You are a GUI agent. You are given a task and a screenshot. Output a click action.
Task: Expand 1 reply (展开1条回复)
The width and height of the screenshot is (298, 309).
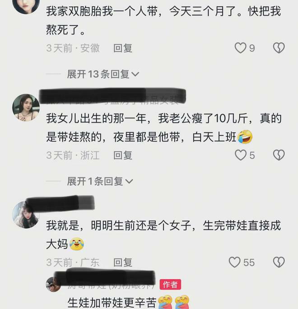pos(100,181)
